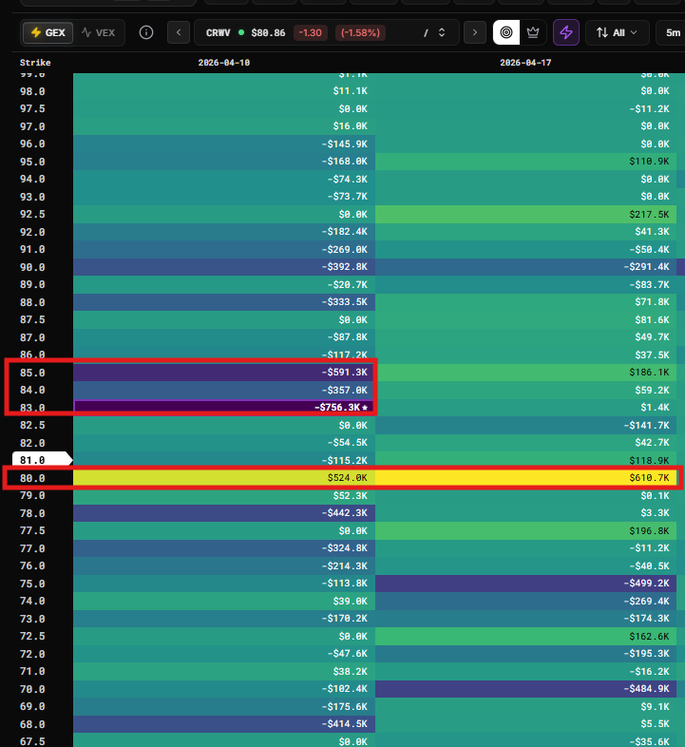Image resolution: width=685 pixels, height=747 pixels.
Task: Select the $118.9K cell at strike 81.0
Action: click(526, 460)
